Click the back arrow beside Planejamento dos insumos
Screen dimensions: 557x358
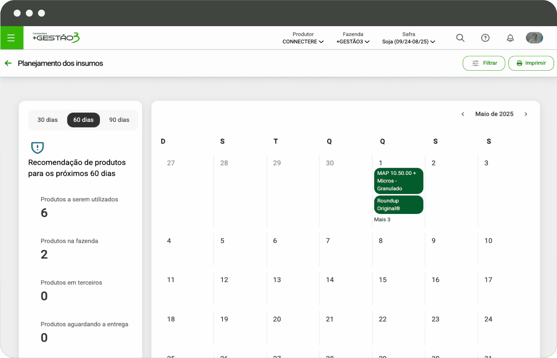(x=8, y=63)
